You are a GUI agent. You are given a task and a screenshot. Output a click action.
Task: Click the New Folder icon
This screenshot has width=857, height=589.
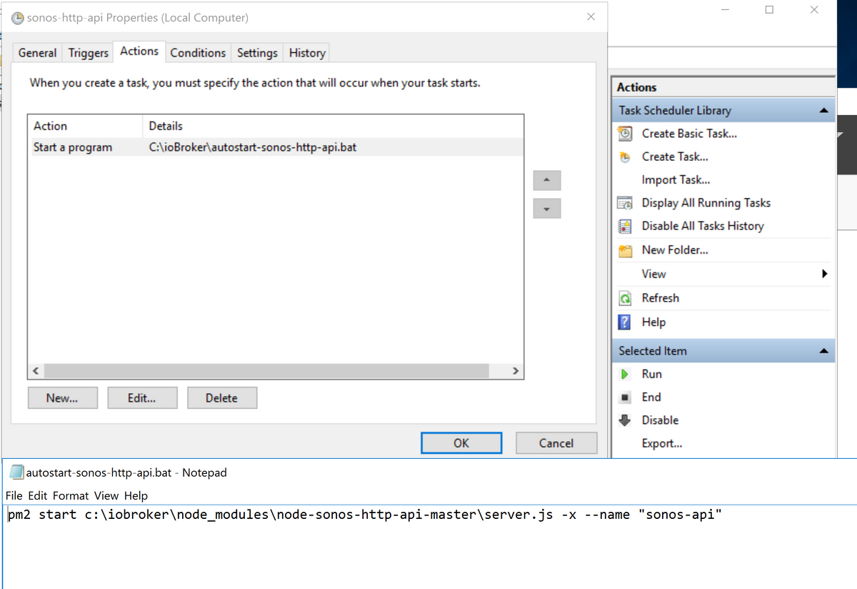coord(625,250)
